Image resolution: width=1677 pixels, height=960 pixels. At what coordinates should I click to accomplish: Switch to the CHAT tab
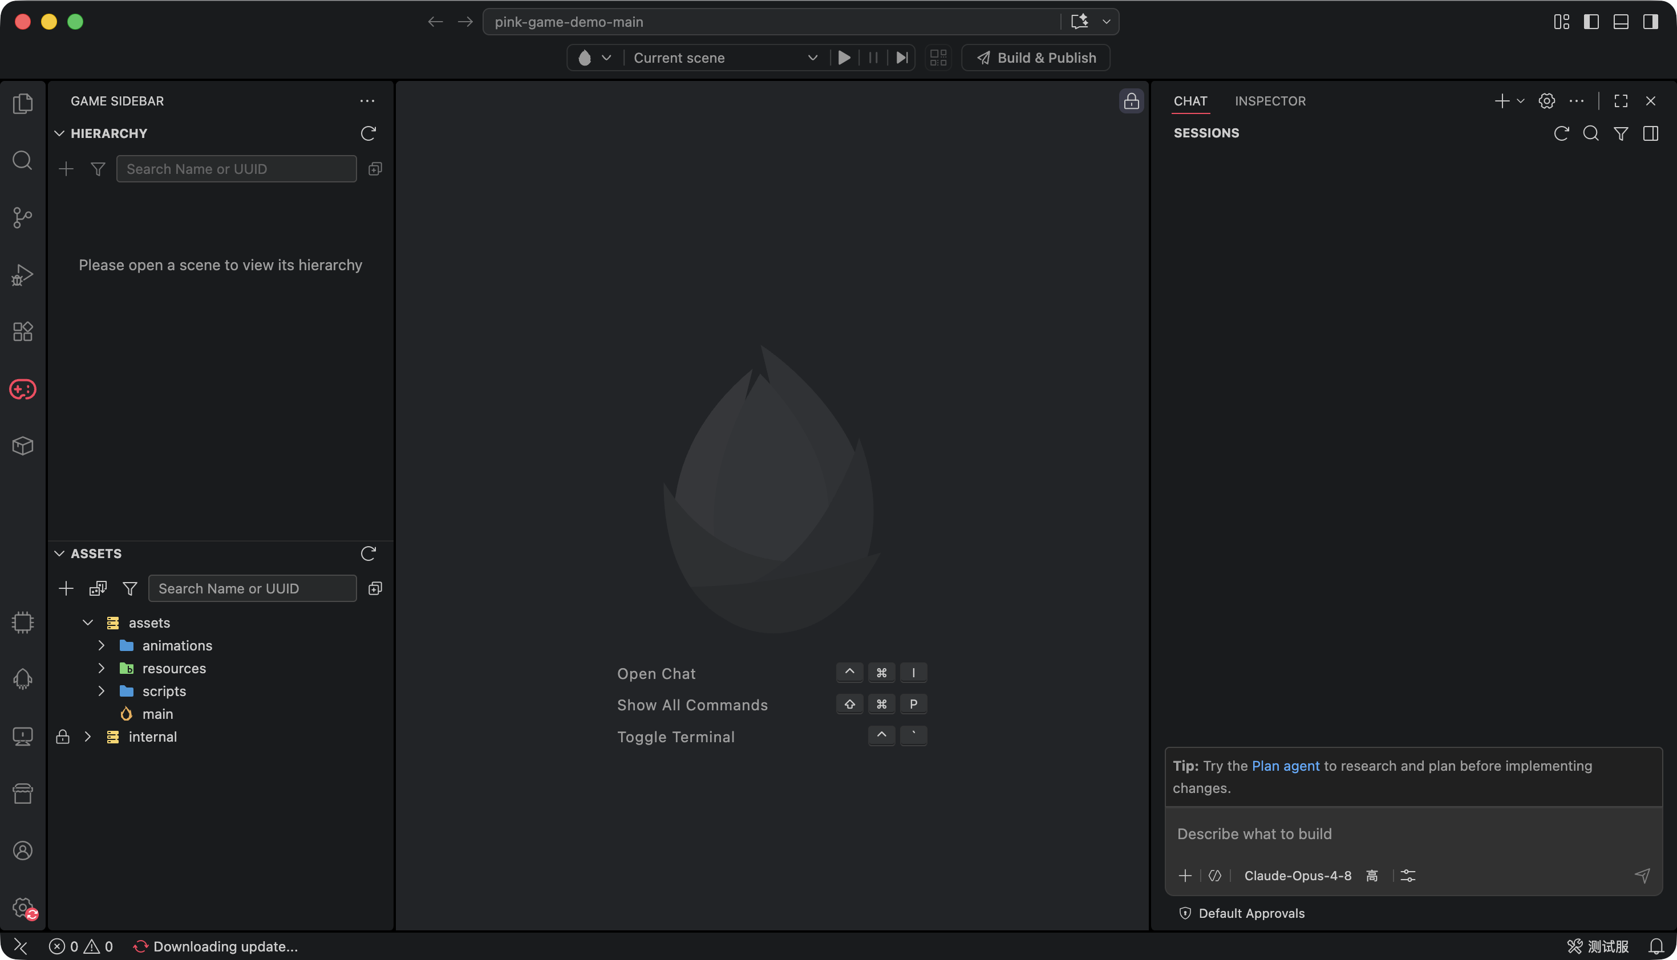pyautogui.click(x=1190, y=101)
